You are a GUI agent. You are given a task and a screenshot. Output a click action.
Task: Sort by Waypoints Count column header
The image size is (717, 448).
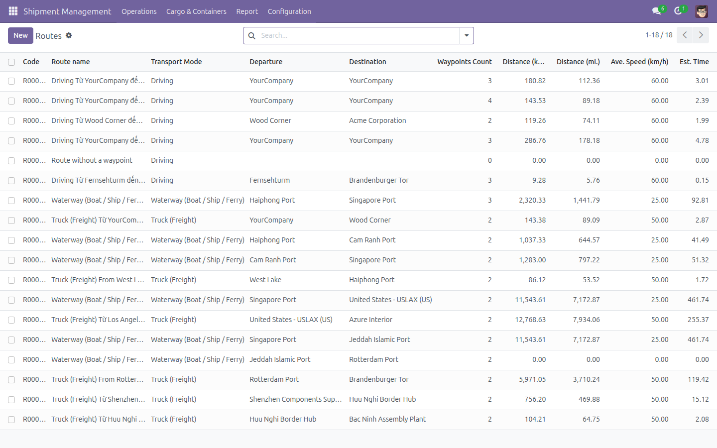click(x=464, y=62)
